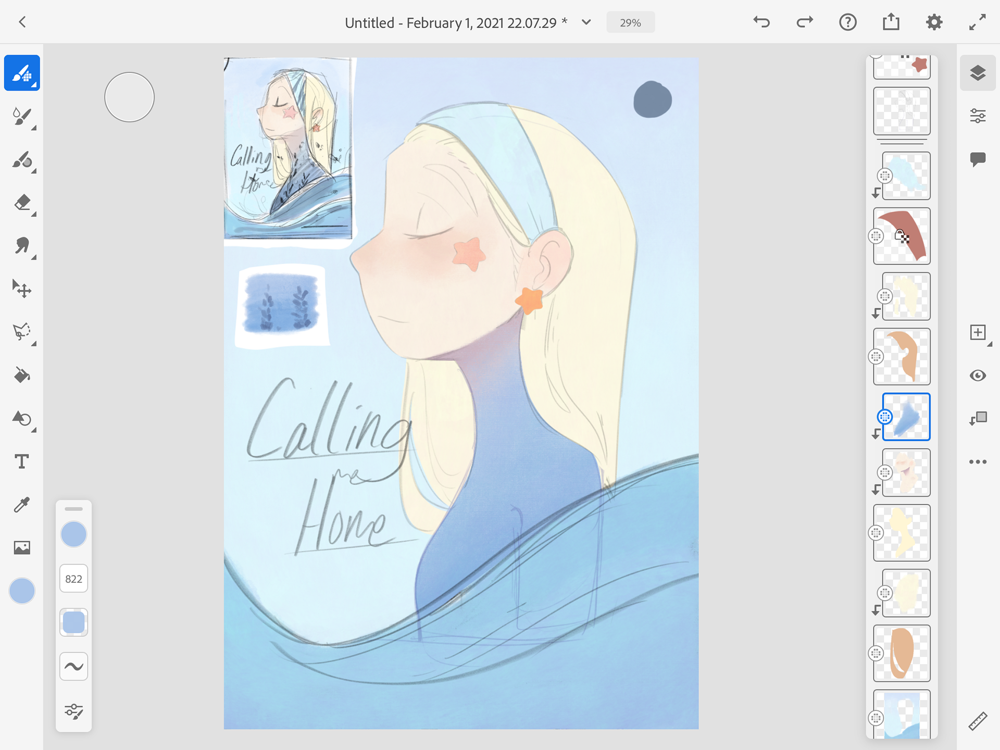The width and height of the screenshot is (1000, 750).
Task: Open the 29% zoom level menu
Action: click(x=630, y=22)
